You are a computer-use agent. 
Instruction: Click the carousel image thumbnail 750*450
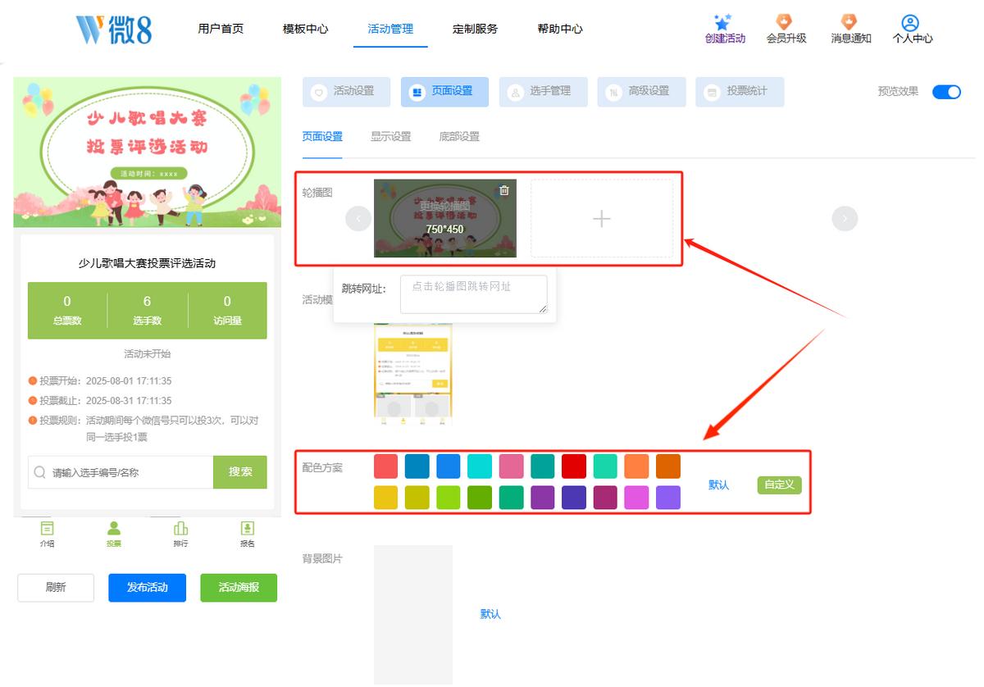point(445,218)
